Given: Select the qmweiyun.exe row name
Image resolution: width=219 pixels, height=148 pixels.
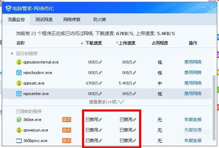Looking at the screenshot, I should pos(36,130).
